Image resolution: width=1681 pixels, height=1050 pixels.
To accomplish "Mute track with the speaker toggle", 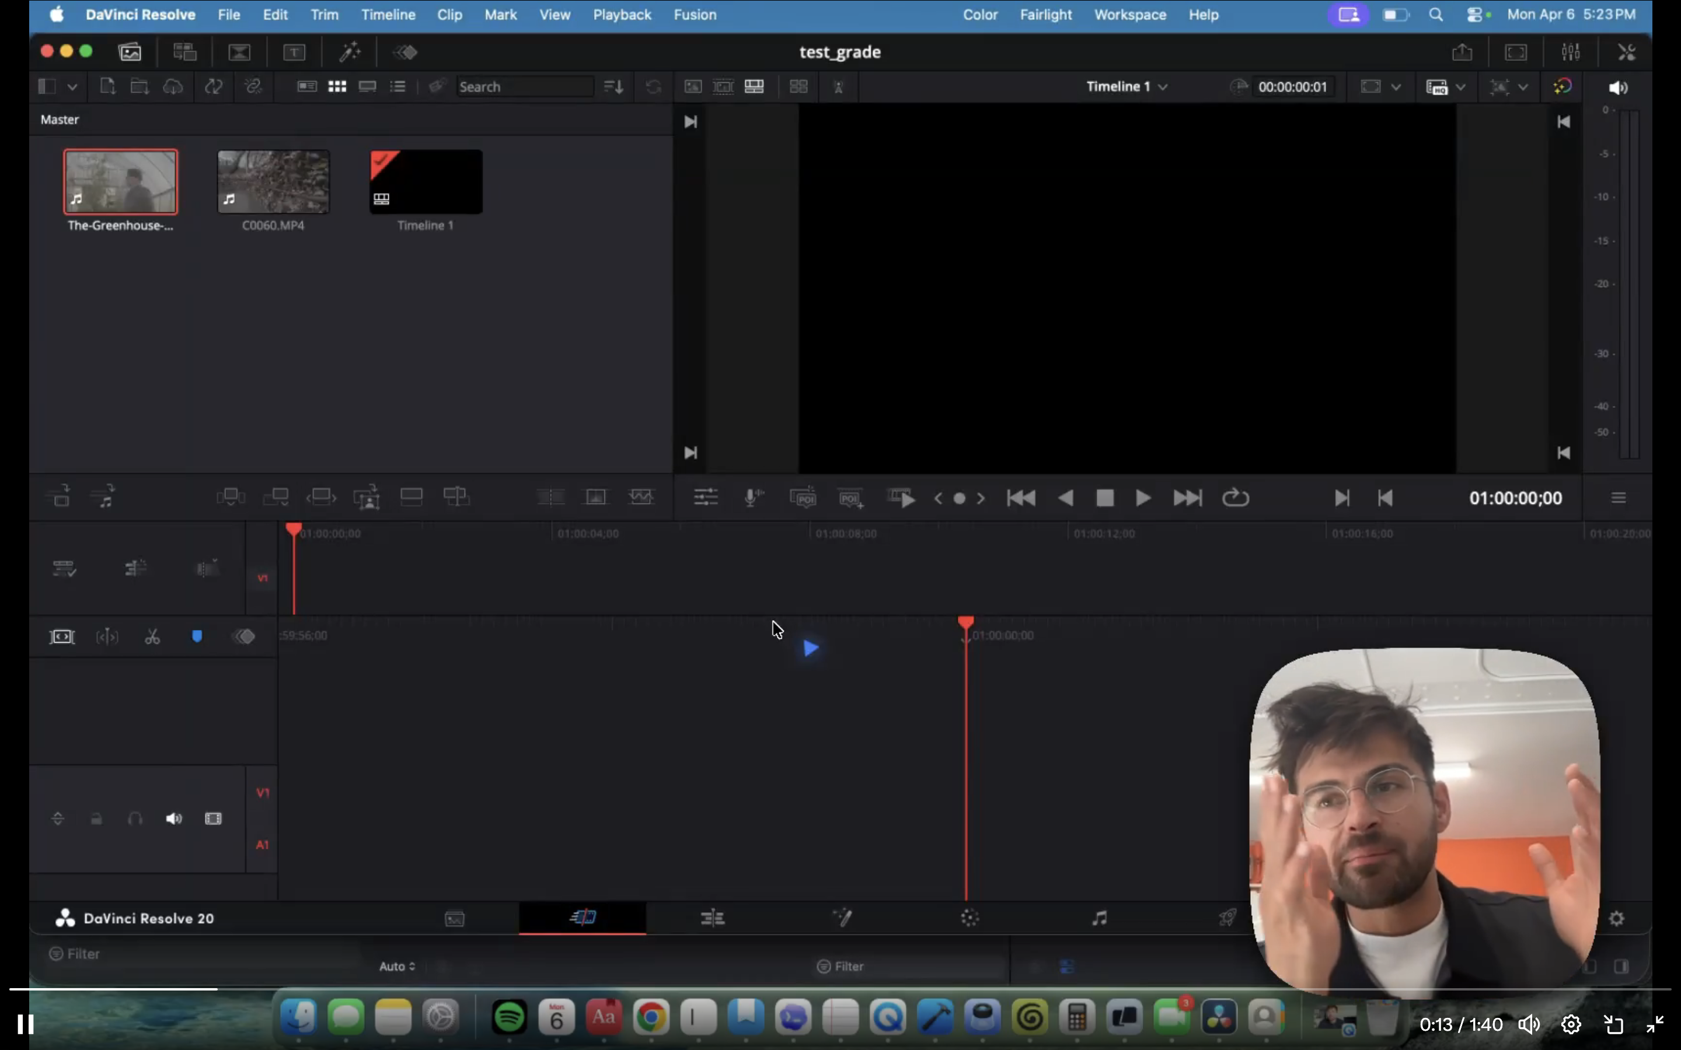I will click(x=174, y=819).
